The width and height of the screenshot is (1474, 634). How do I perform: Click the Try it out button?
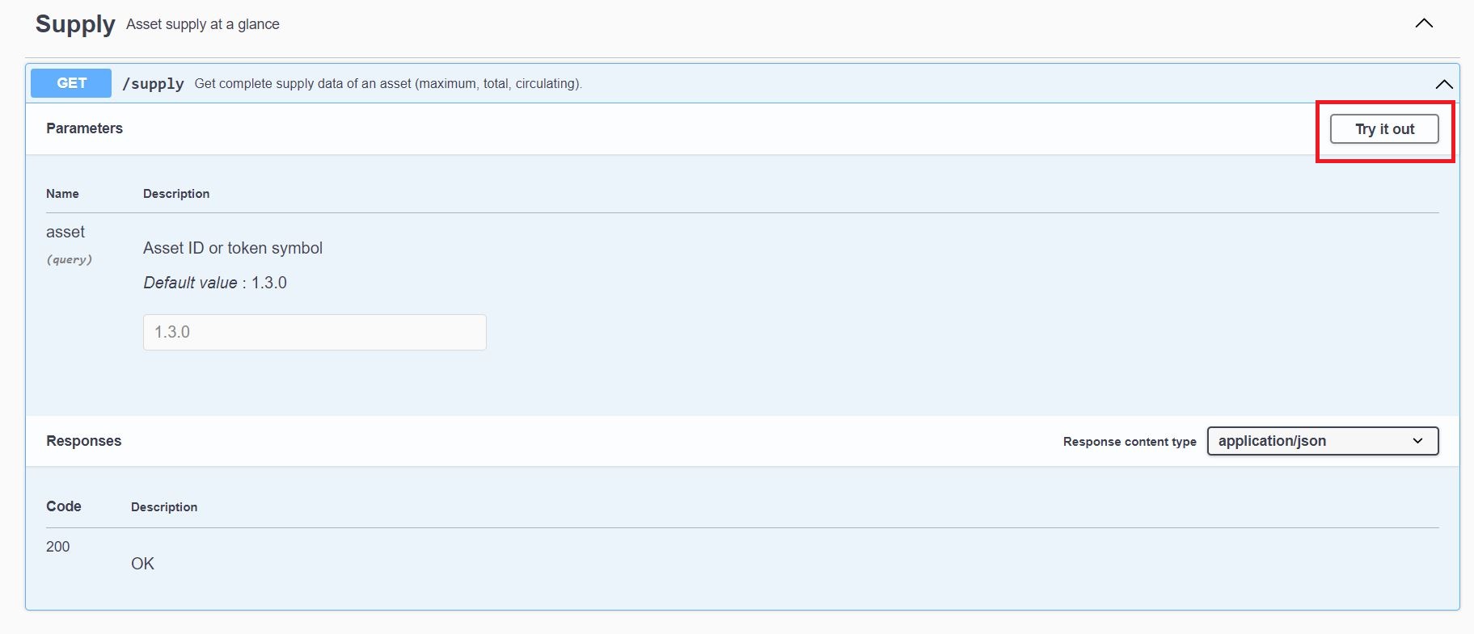[1384, 129]
